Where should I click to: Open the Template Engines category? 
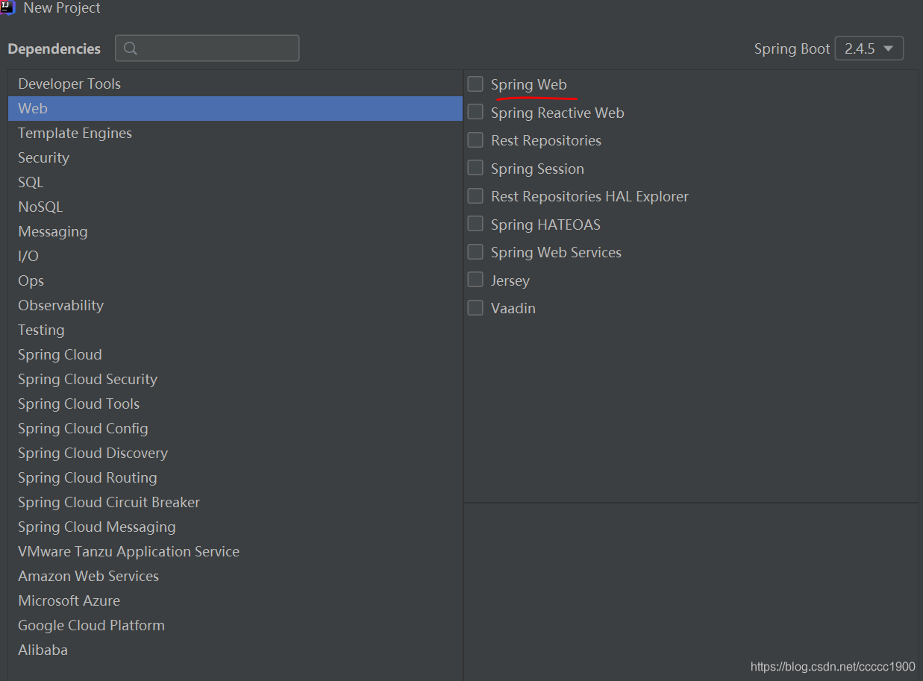(235, 133)
